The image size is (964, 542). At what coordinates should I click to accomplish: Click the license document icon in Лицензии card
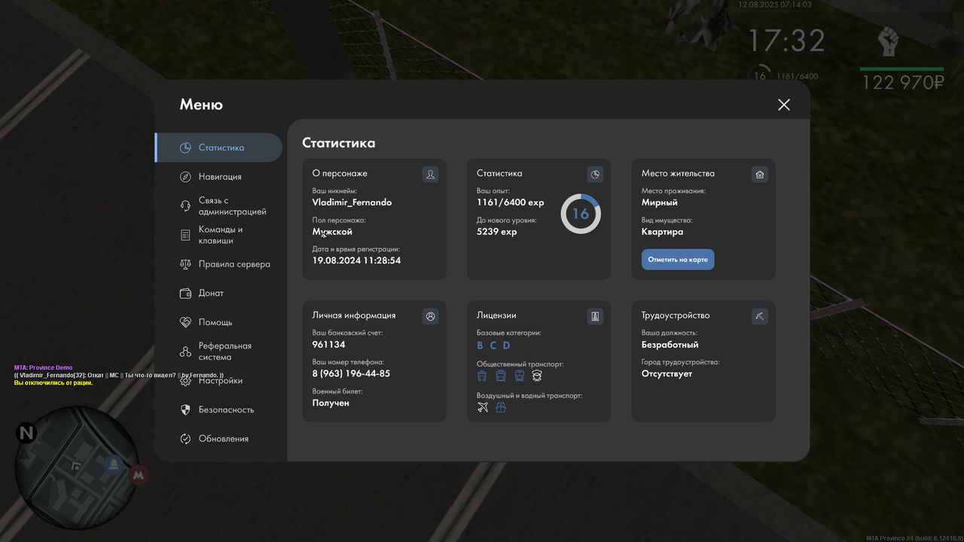pyautogui.click(x=595, y=316)
